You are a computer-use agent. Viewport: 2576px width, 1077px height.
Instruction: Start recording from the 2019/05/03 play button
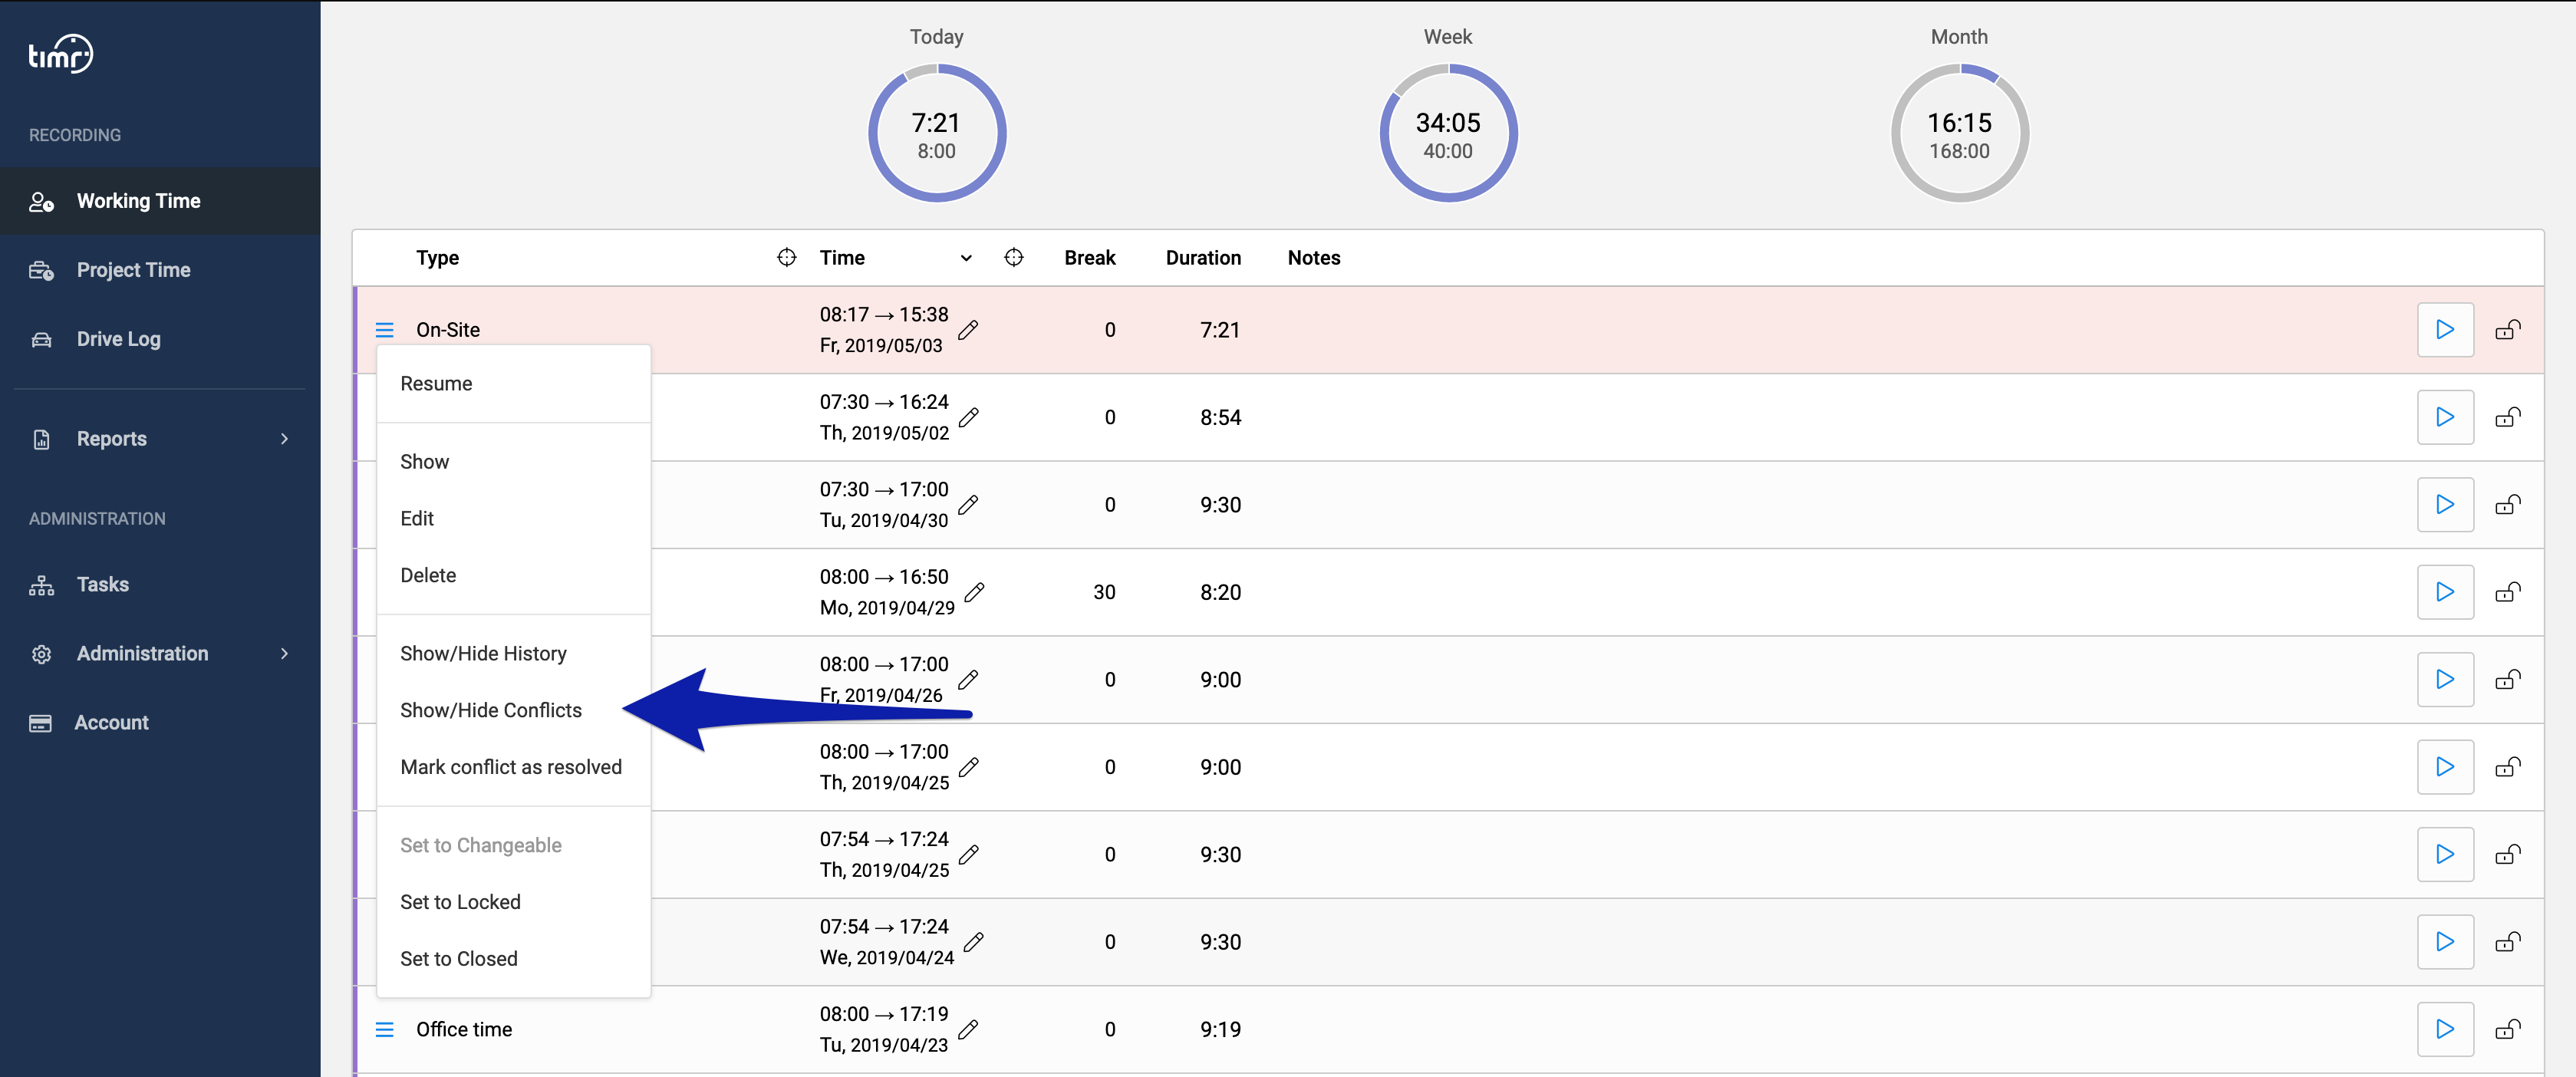tap(2445, 330)
